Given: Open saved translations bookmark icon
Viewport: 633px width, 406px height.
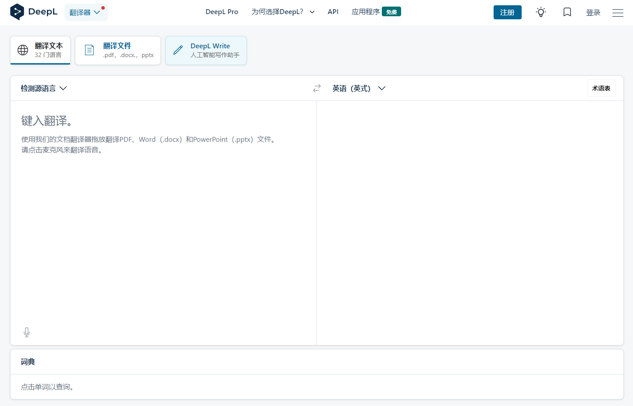Looking at the screenshot, I should coord(567,12).
